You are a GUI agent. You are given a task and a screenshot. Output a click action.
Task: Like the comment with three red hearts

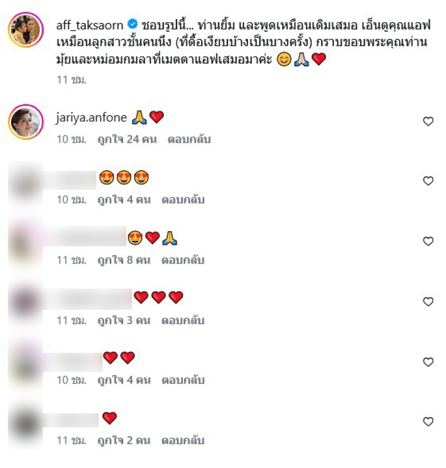428,301
